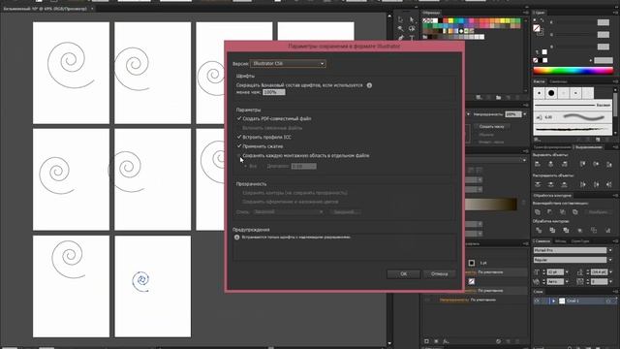
Task: Click the font subsetting info icon
Action: 369,85
